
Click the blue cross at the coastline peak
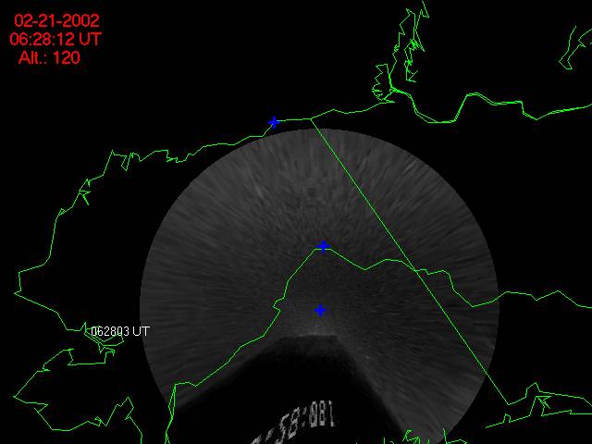click(x=323, y=246)
